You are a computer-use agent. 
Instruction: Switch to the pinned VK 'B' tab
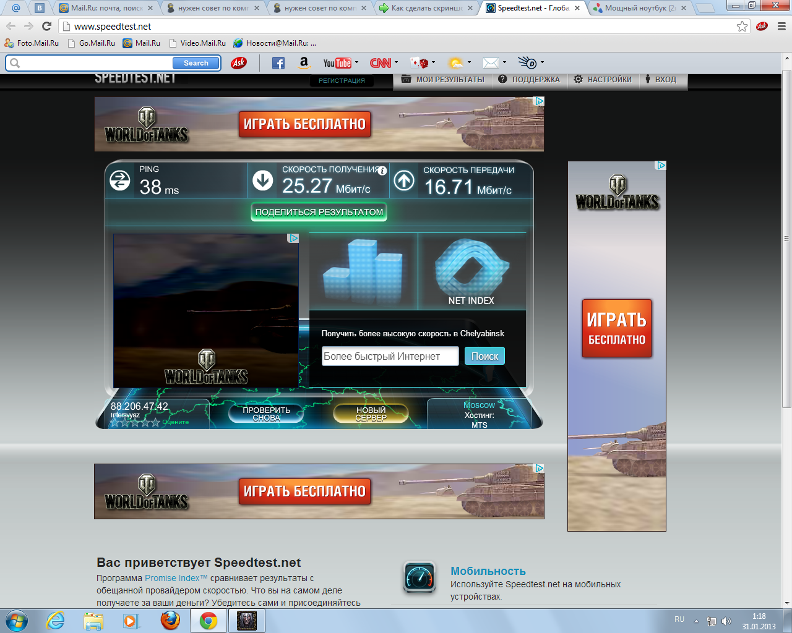(40, 8)
